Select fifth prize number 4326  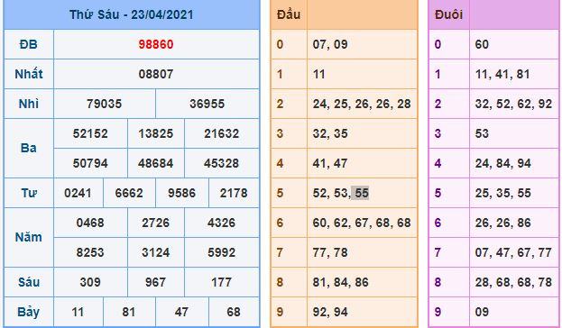(222, 223)
